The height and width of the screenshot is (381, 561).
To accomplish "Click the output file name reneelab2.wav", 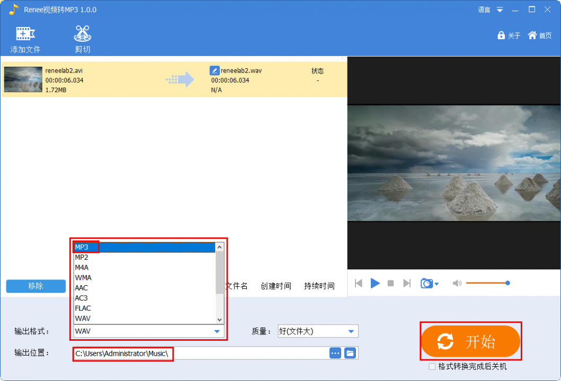I will pyautogui.click(x=241, y=71).
